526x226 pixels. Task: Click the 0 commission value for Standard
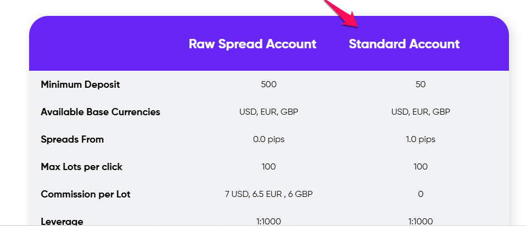pyautogui.click(x=421, y=194)
